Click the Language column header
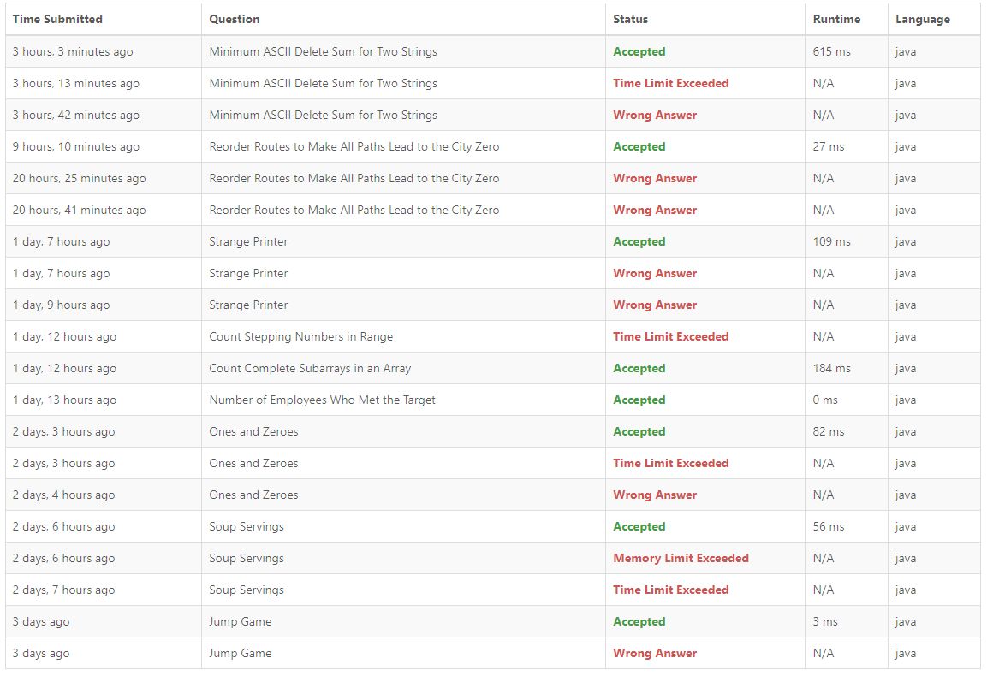 tap(923, 19)
